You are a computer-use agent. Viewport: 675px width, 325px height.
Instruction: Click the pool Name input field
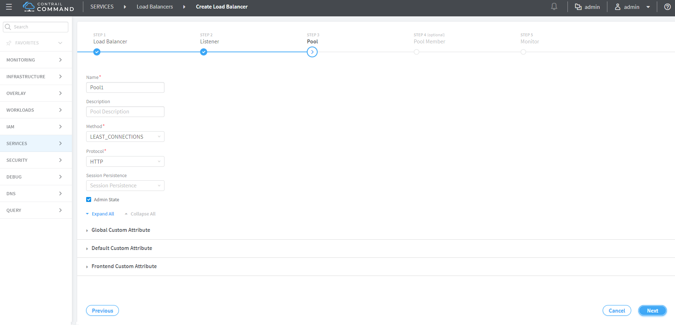coord(125,87)
